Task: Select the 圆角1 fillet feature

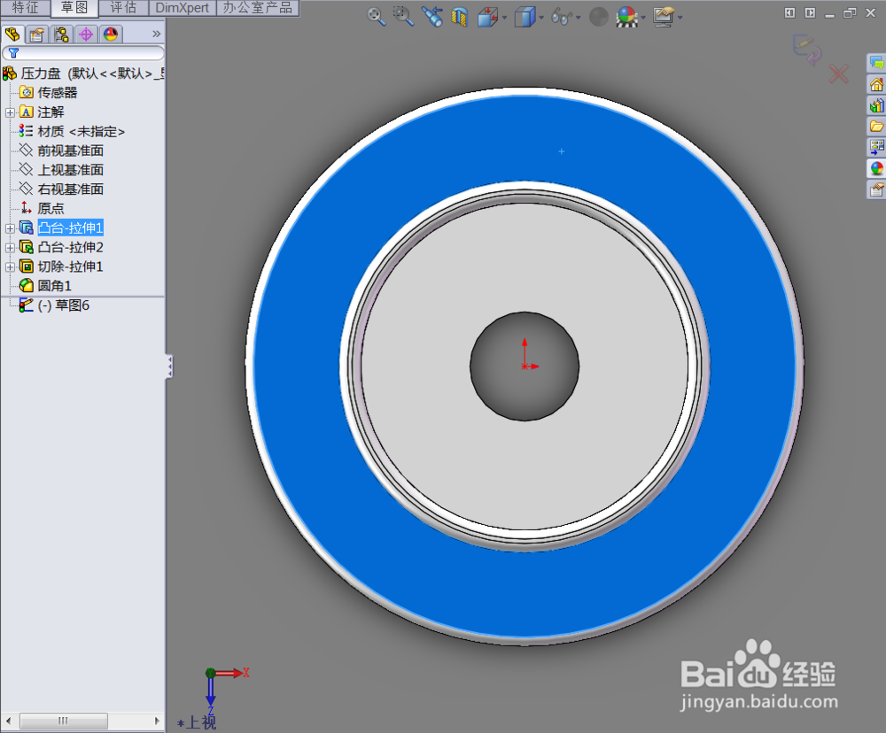Action: point(45,286)
